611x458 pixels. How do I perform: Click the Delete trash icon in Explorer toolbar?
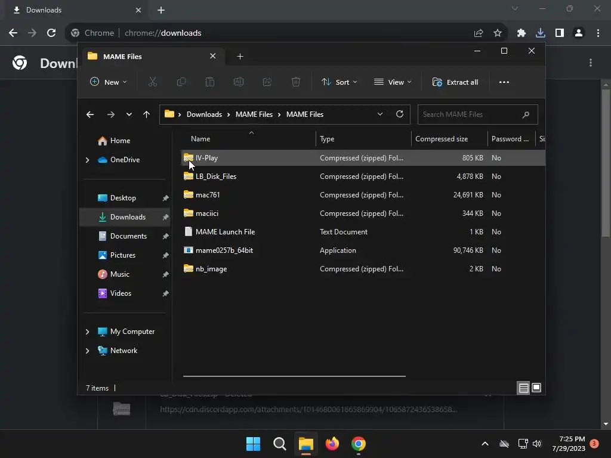(x=296, y=82)
